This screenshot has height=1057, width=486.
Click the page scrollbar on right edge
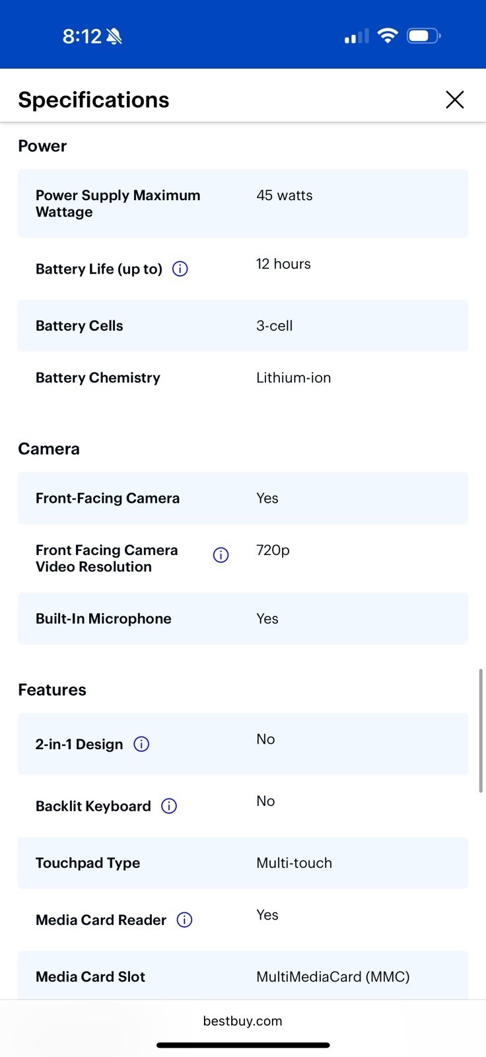[x=481, y=731]
